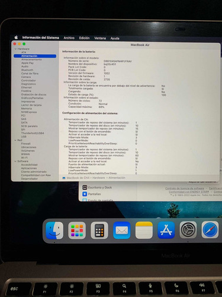The width and height of the screenshot is (222, 297).
Task: Select FireWire in the sidebar
Action: coord(26,91)
